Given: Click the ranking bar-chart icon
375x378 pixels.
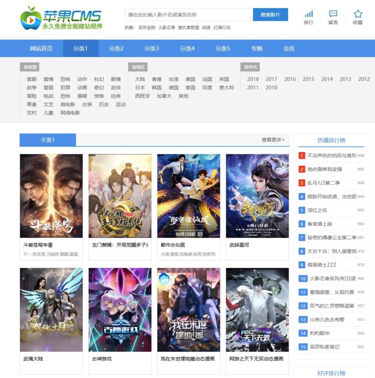Looking at the screenshot, I should [x=308, y=14].
